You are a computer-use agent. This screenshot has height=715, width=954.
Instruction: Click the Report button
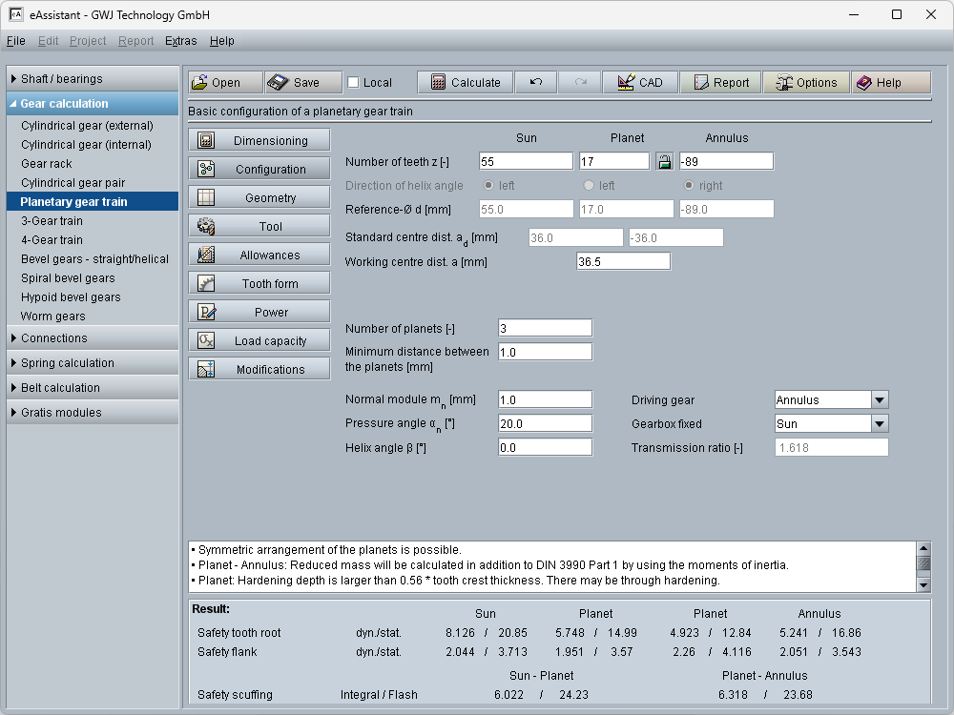(720, 83)
